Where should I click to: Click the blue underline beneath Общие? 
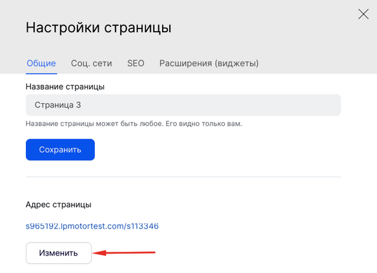click(41, 74)
